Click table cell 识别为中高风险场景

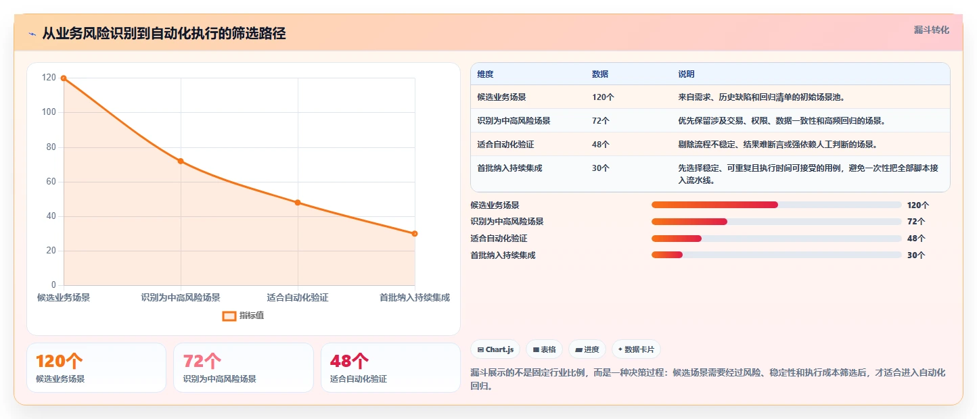point(514,121)
